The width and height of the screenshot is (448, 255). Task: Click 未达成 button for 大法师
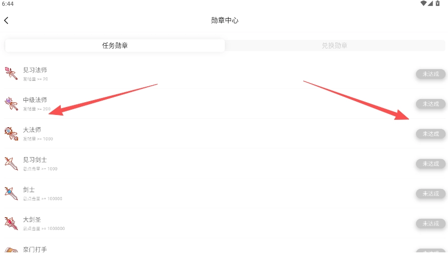430,134
